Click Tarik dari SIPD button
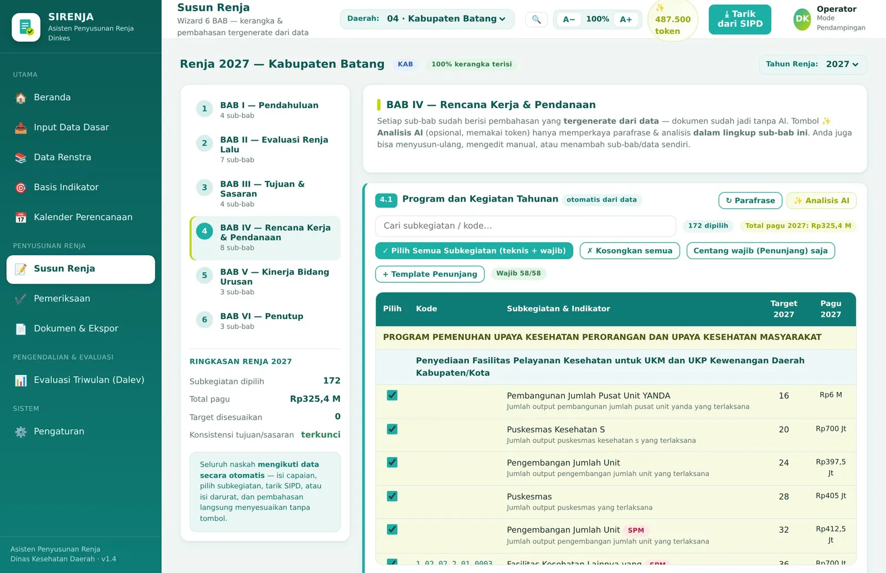 (740, 19)
